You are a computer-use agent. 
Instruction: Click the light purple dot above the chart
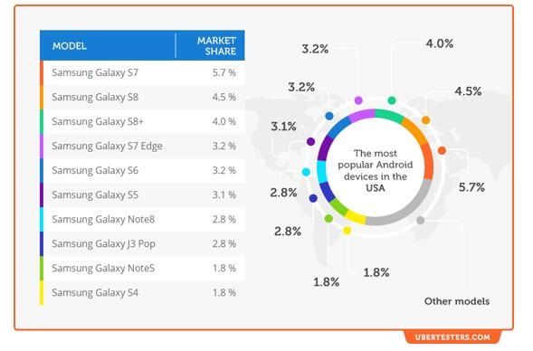coord(358,100)
